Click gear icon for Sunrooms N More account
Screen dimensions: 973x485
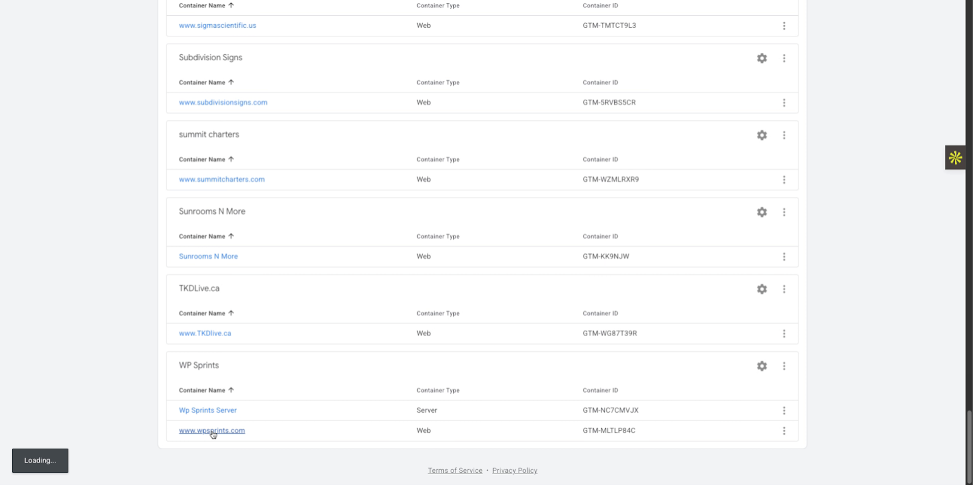pyautogui.click(x=761, y=212)
